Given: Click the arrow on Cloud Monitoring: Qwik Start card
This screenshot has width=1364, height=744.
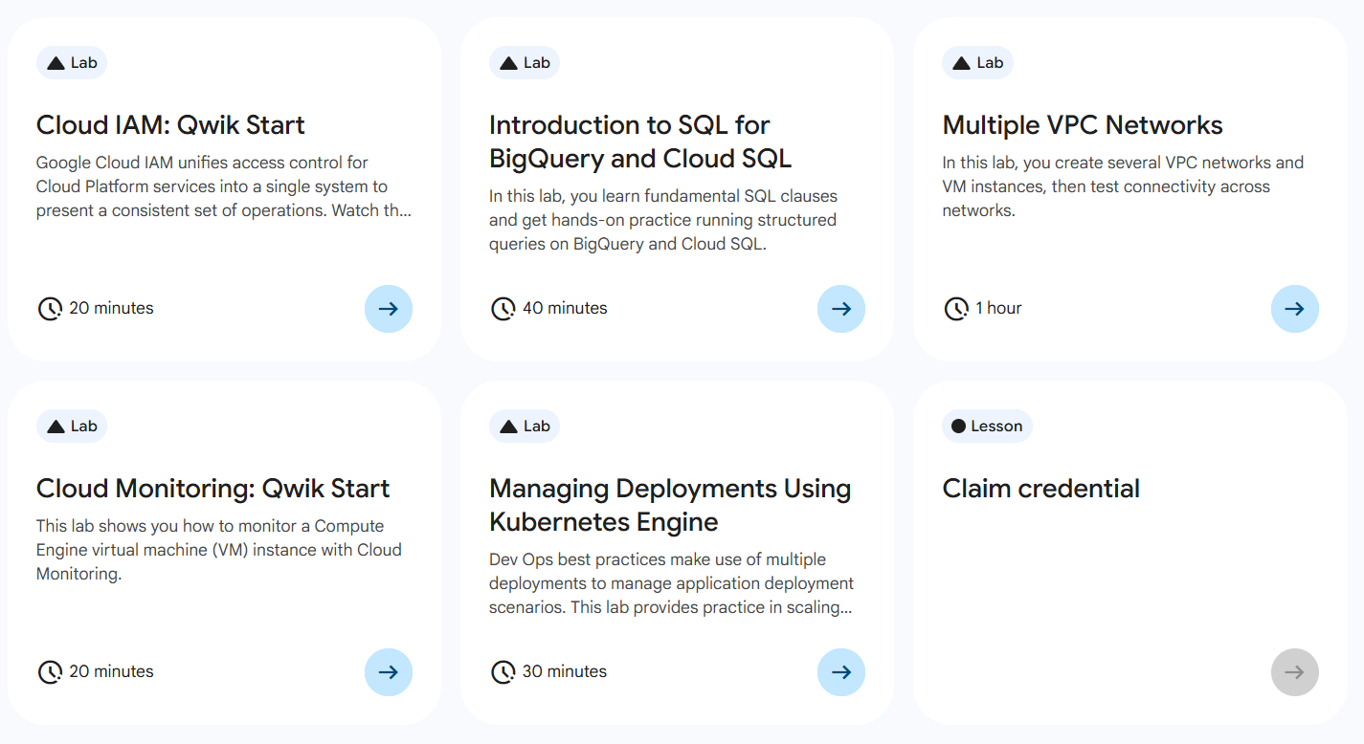Looking at the screenshot, I should coord(389,672).
